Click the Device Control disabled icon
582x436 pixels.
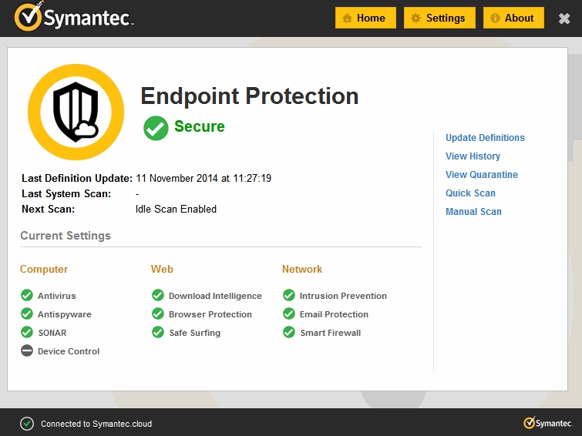27,351
